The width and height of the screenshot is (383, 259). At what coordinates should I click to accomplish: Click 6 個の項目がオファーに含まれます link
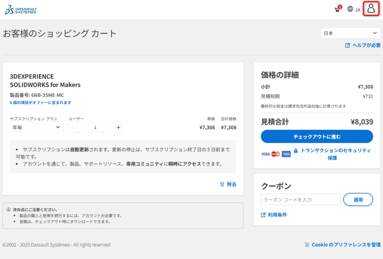tap(40, 103)
